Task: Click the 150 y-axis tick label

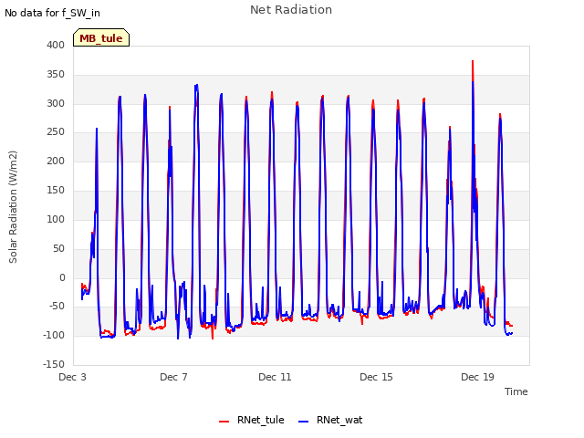Action: (56, 190)
